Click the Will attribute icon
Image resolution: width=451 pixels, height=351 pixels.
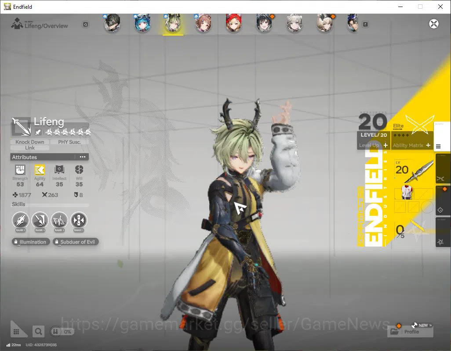79,170
